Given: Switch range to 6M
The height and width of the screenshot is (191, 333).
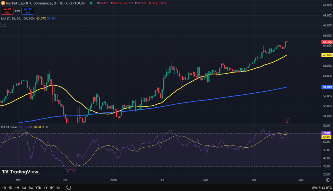Looking at the screenshot, I should [31, 188].
